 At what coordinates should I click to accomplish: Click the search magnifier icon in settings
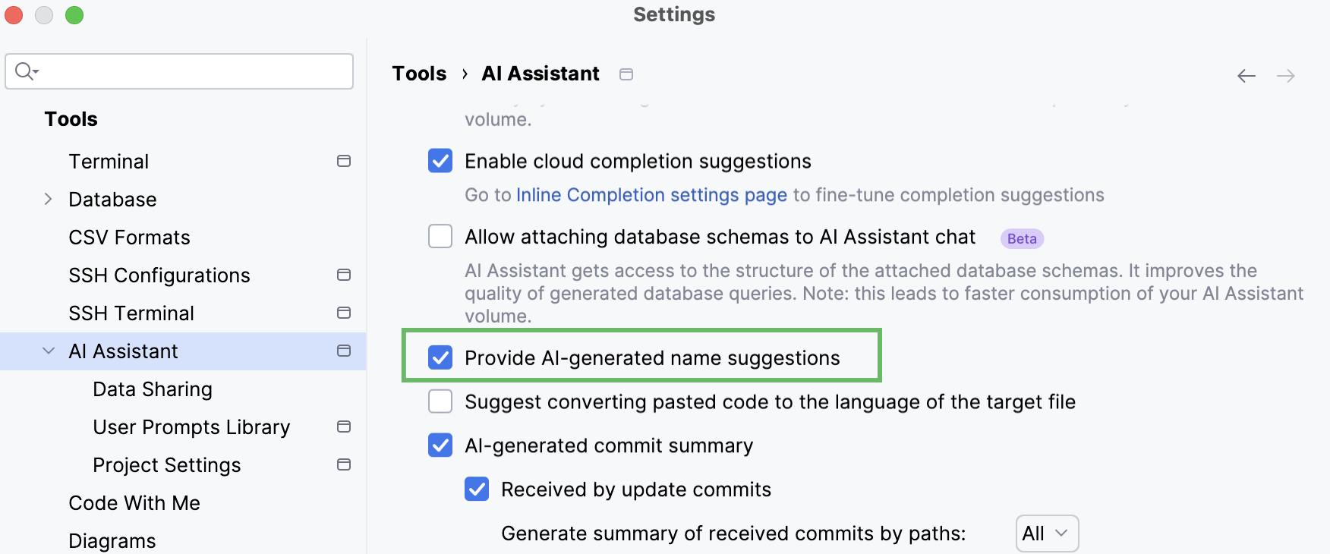click(x=26, y=71)
